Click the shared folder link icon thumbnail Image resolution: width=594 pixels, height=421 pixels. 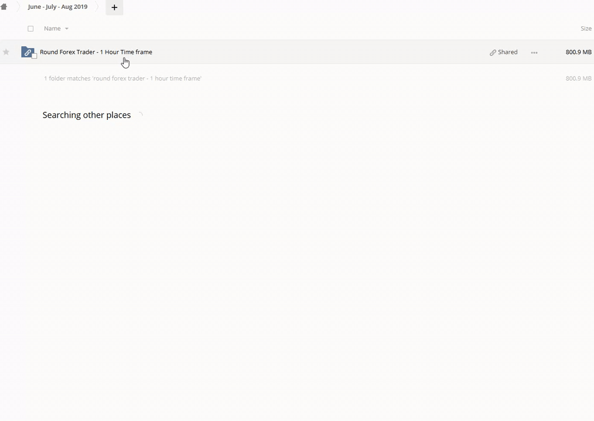coord(28,52)
